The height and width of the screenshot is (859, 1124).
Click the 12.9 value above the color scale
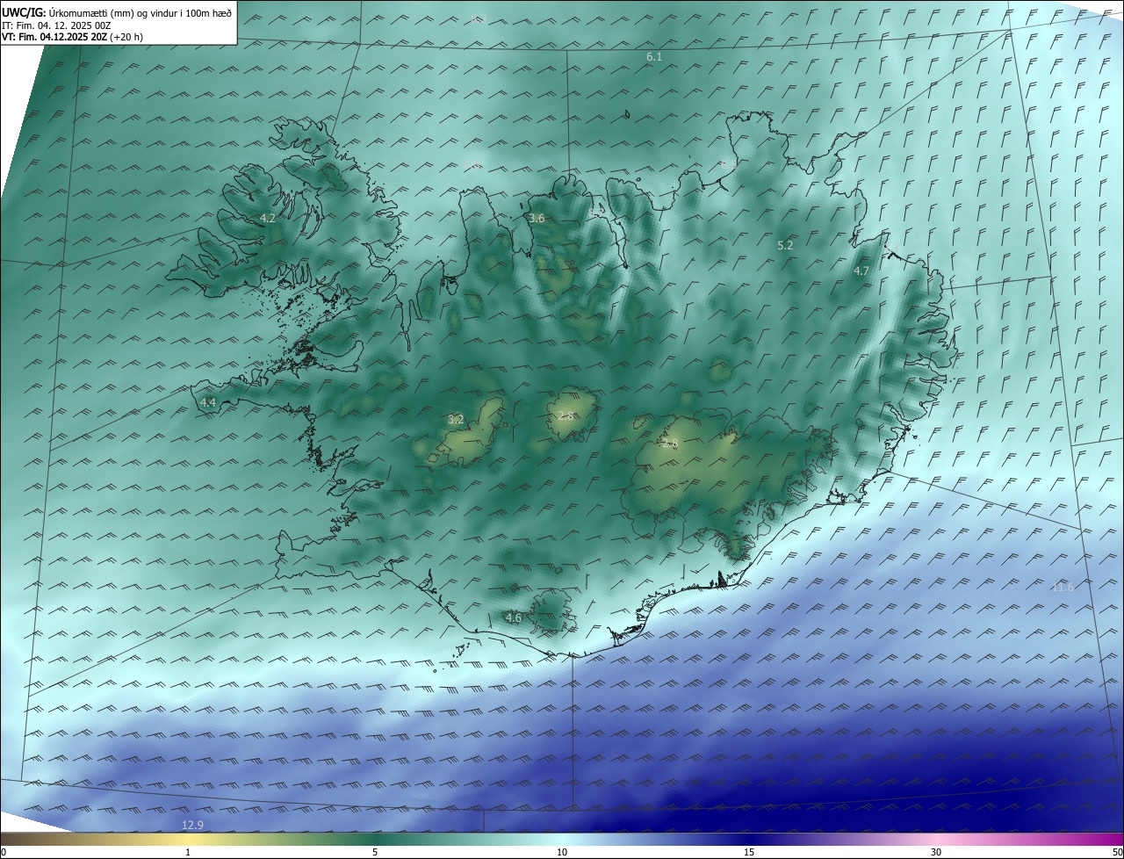point(192,825)
